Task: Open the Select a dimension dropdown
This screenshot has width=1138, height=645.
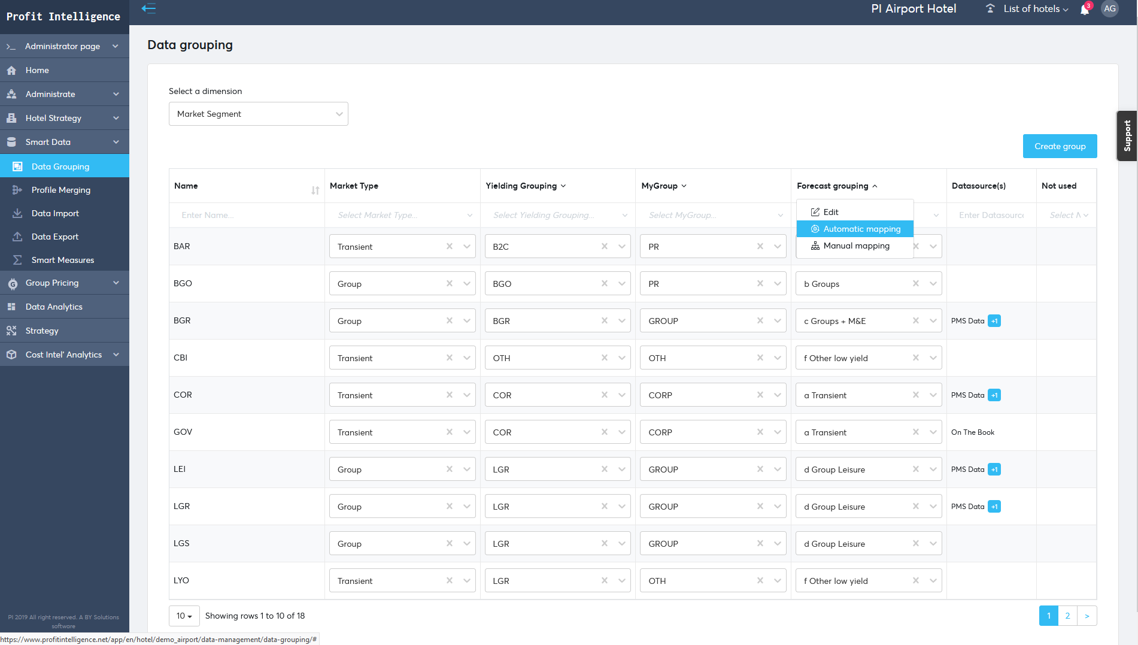Action: pyautogui.click(x=258, y=114)
